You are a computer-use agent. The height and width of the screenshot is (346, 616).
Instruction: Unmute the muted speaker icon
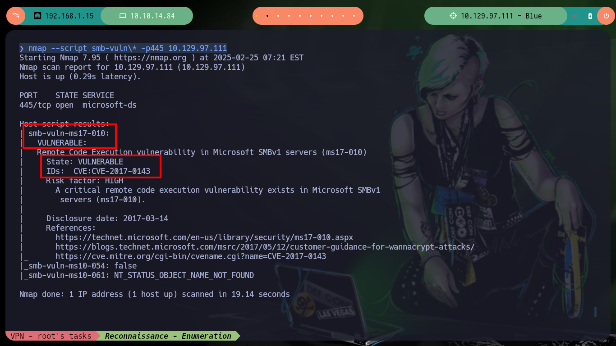point(575,16)
